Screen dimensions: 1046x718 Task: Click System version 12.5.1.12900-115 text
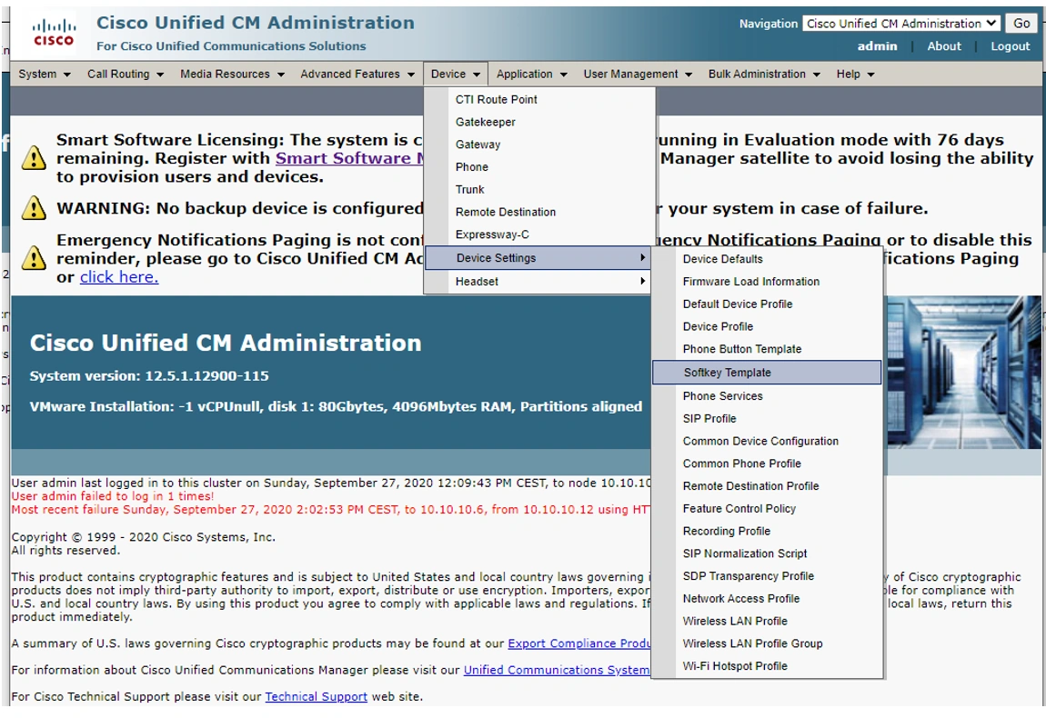149,376
